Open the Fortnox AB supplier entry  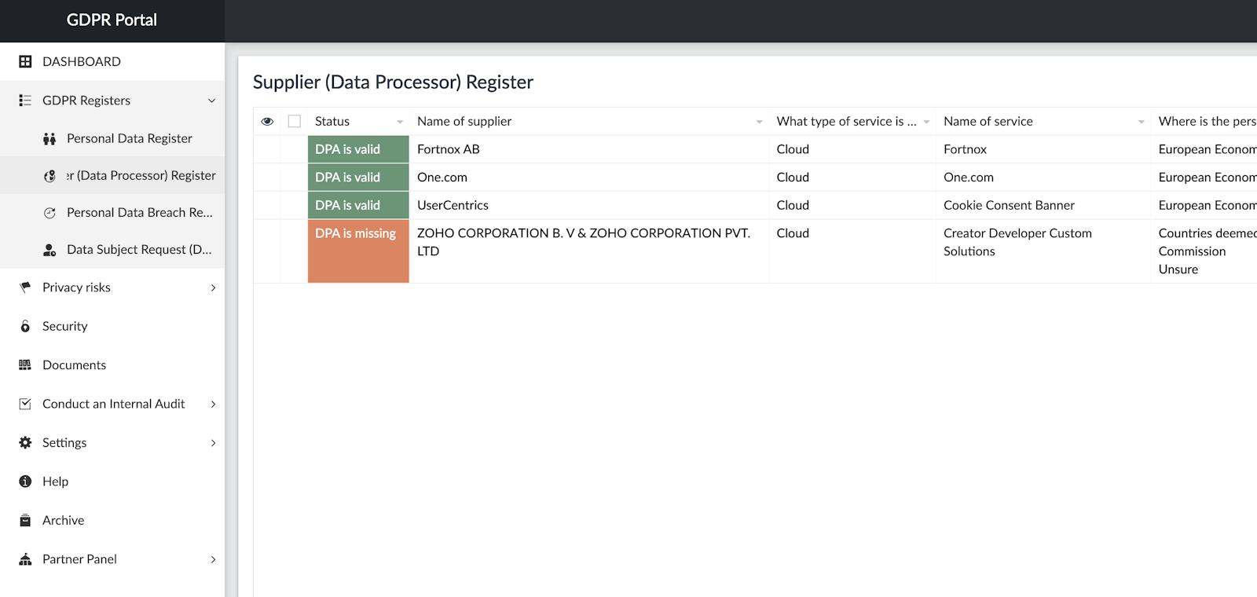pyautogui.click(x=448, y=149)
